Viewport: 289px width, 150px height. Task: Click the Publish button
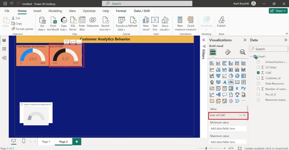(221, 22)
